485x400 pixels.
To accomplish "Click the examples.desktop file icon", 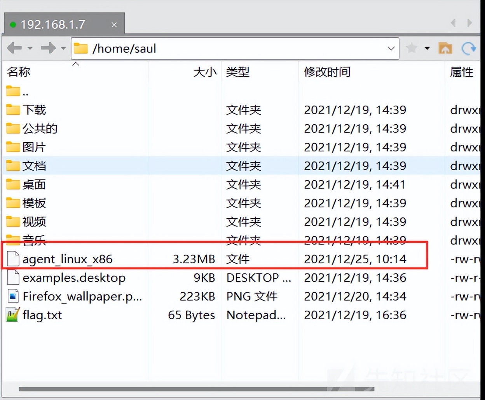I will (x=13, y=278).
